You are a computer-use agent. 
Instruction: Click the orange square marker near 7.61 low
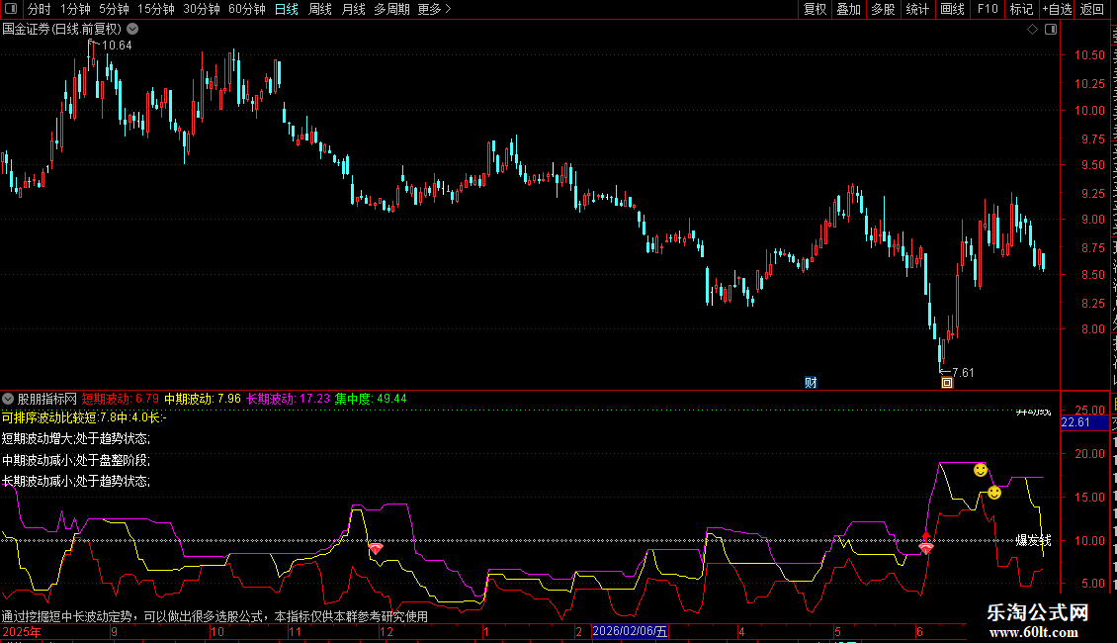[x=947, y=383]
